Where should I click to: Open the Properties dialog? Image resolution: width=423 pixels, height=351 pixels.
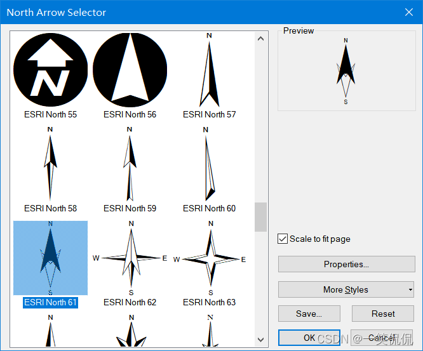click(346, 264)
